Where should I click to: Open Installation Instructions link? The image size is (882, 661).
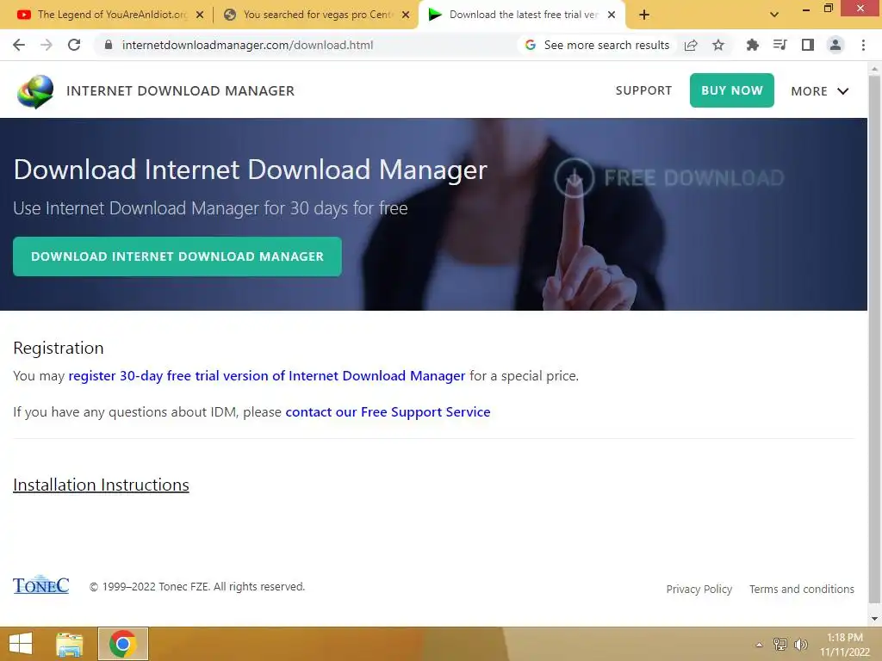point(101,485)
